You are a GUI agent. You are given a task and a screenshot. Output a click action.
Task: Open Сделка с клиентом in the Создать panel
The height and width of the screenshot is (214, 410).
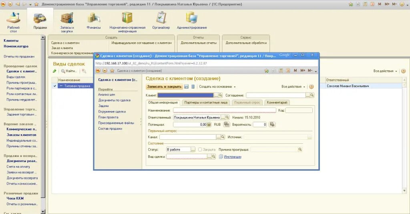(x=65, y=43)
